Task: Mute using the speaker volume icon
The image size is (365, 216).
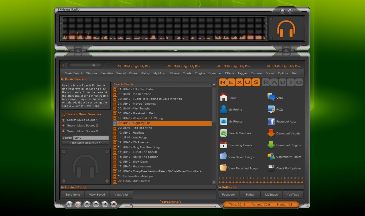Action: pyautogui.click(x=65, y=65)
